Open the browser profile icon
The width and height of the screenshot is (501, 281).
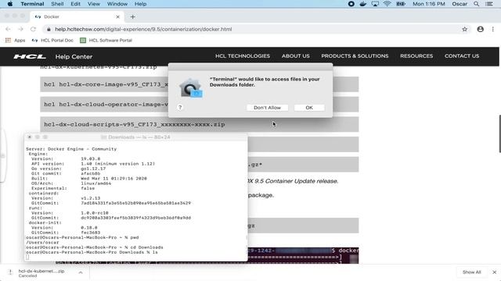point(480,29)
